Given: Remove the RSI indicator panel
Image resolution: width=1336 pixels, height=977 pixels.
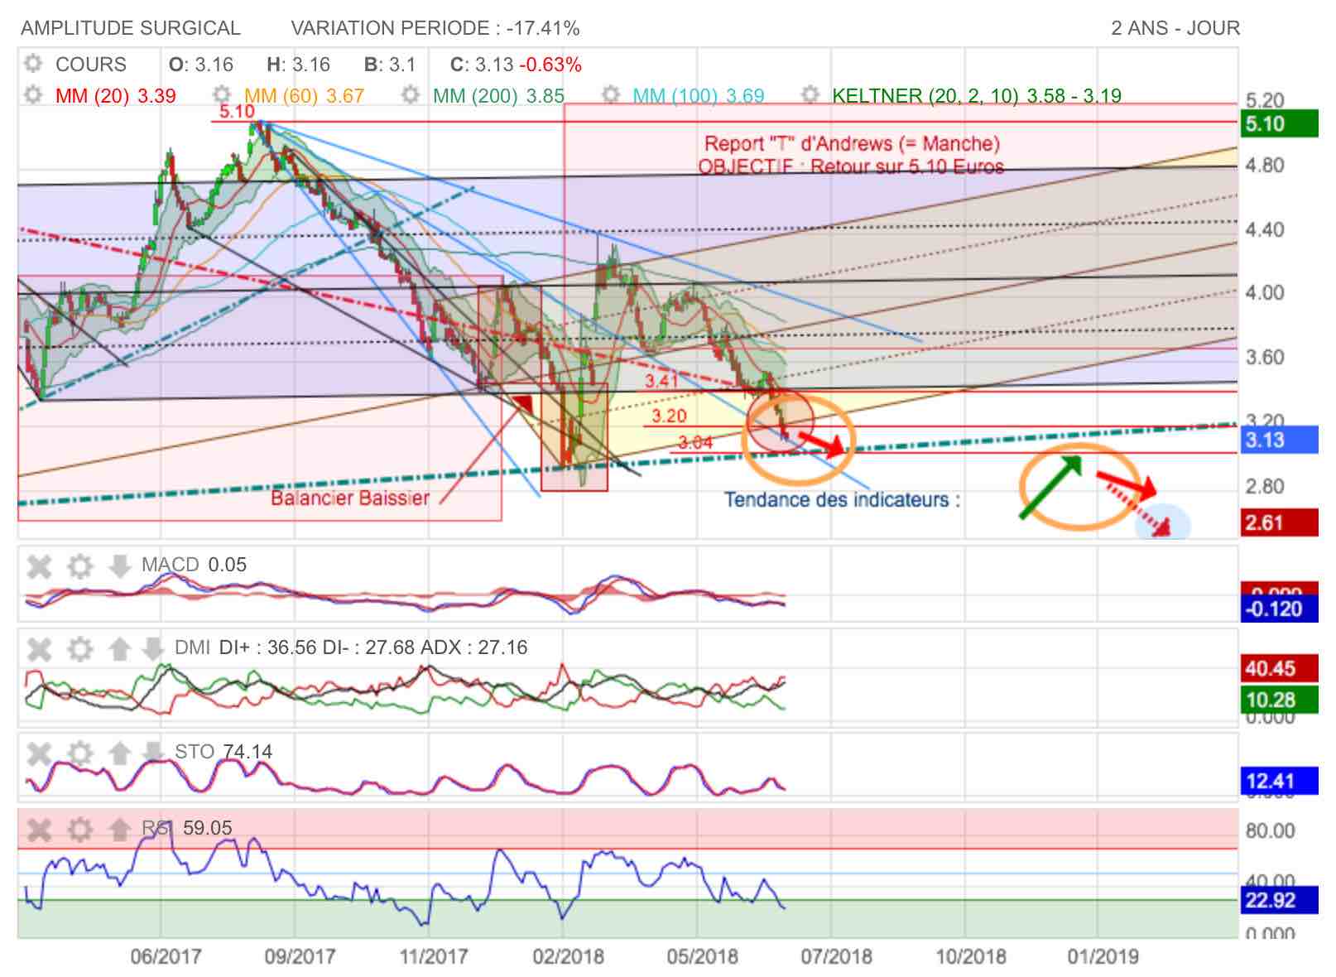Looking at the screenshot, I should (40, 829).
